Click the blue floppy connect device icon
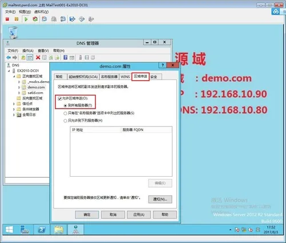This screenshot has width=286, height=243. coord(73,19)
